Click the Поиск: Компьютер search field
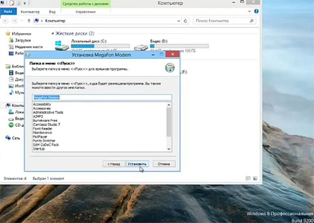Image resolution: width=314 pixels, height=223 pixels. [224, 21]
